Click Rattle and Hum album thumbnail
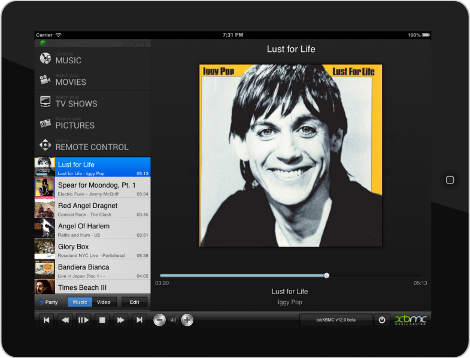Screen dimensions: 470x358 (45, 229)
